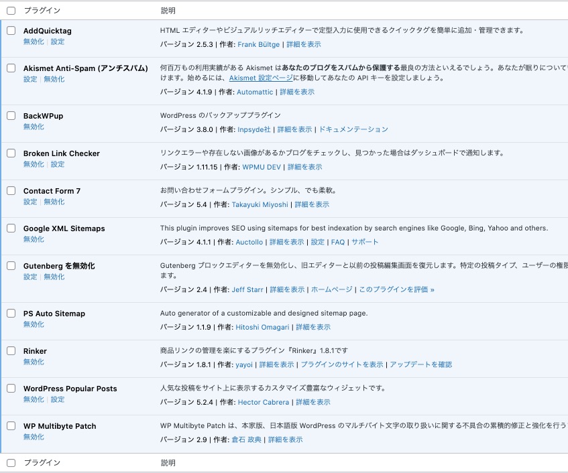The image size is (568, 473).
Task: Show 詳細を表示 for BackWPup
Action: point(294,129)
